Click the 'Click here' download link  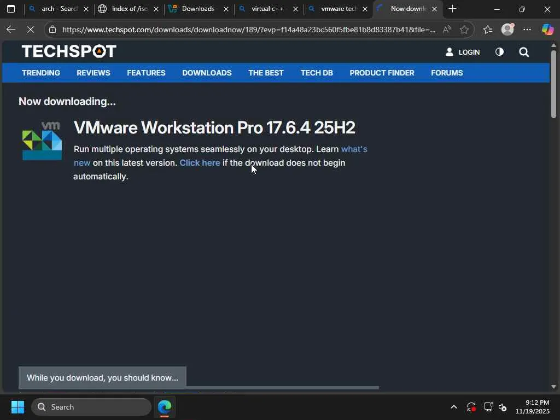click(200, 163)
